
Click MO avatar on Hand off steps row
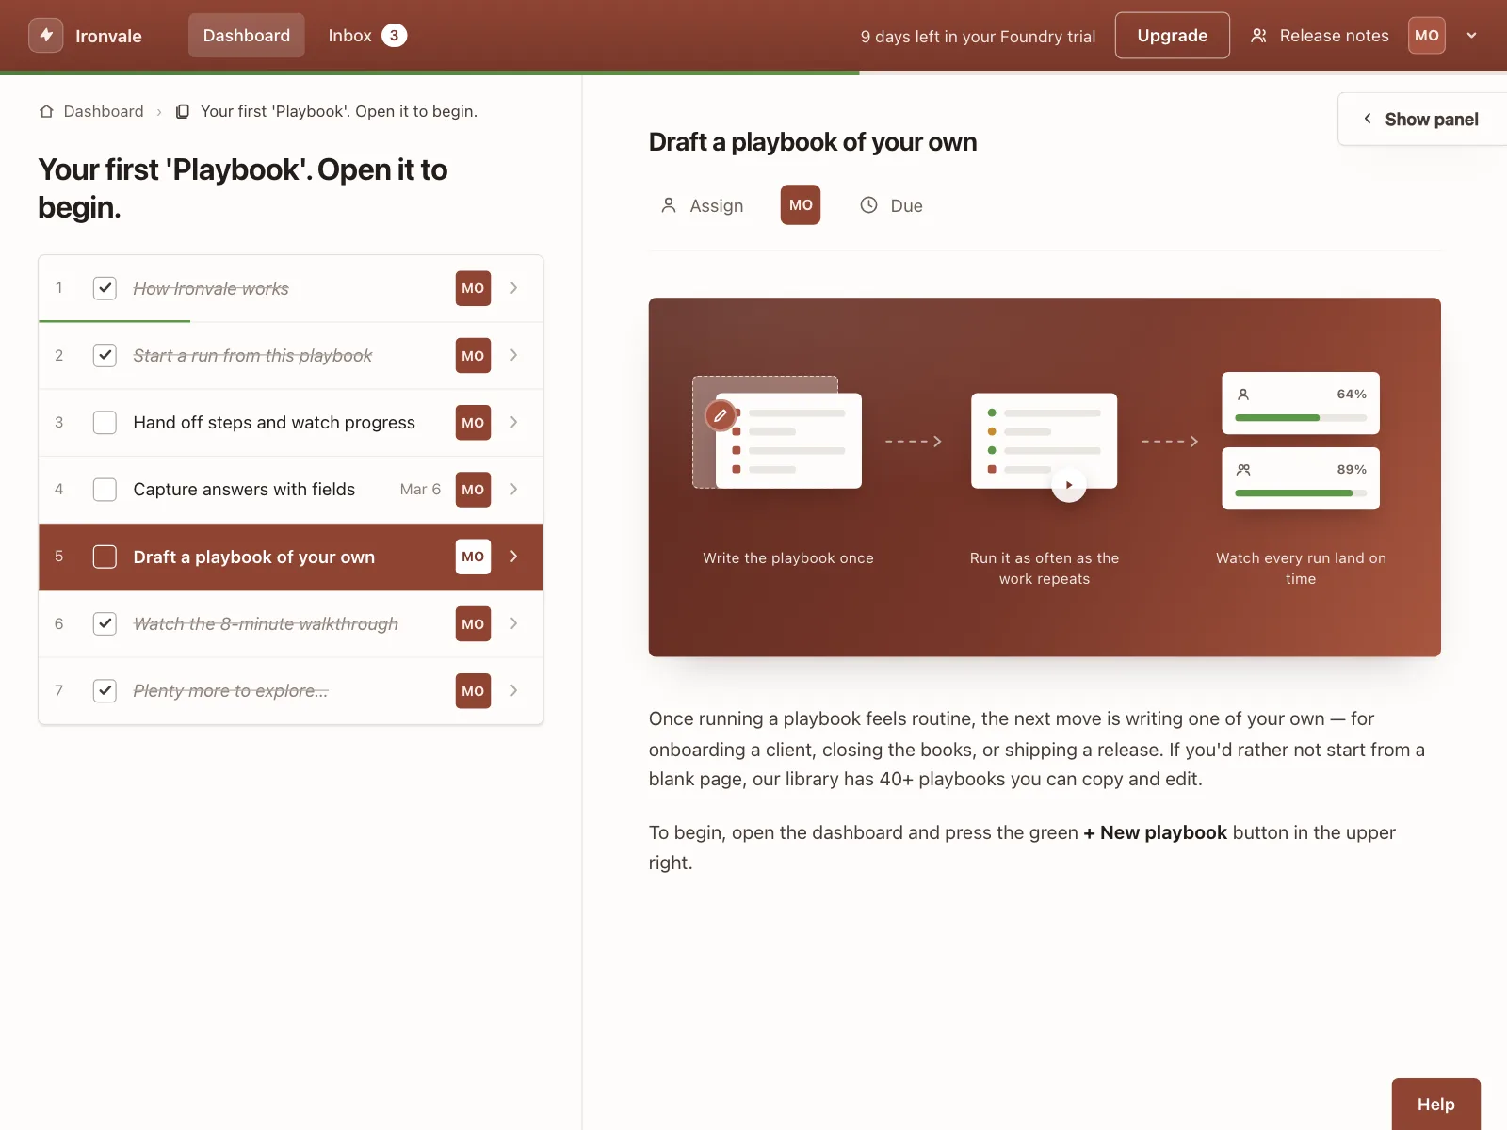(473, 423)
